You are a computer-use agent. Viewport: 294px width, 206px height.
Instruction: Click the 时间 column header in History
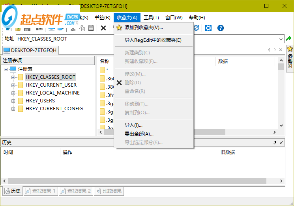pyautogui.click(x=30, y=152)
